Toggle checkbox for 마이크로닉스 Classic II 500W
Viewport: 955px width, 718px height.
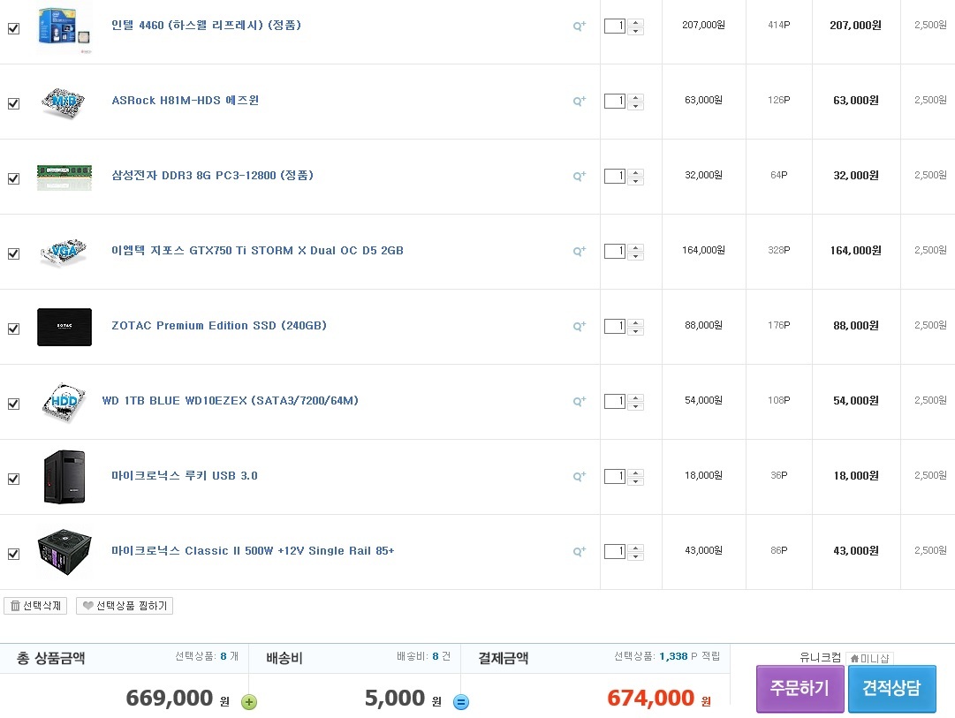click(x=13, y=554)
